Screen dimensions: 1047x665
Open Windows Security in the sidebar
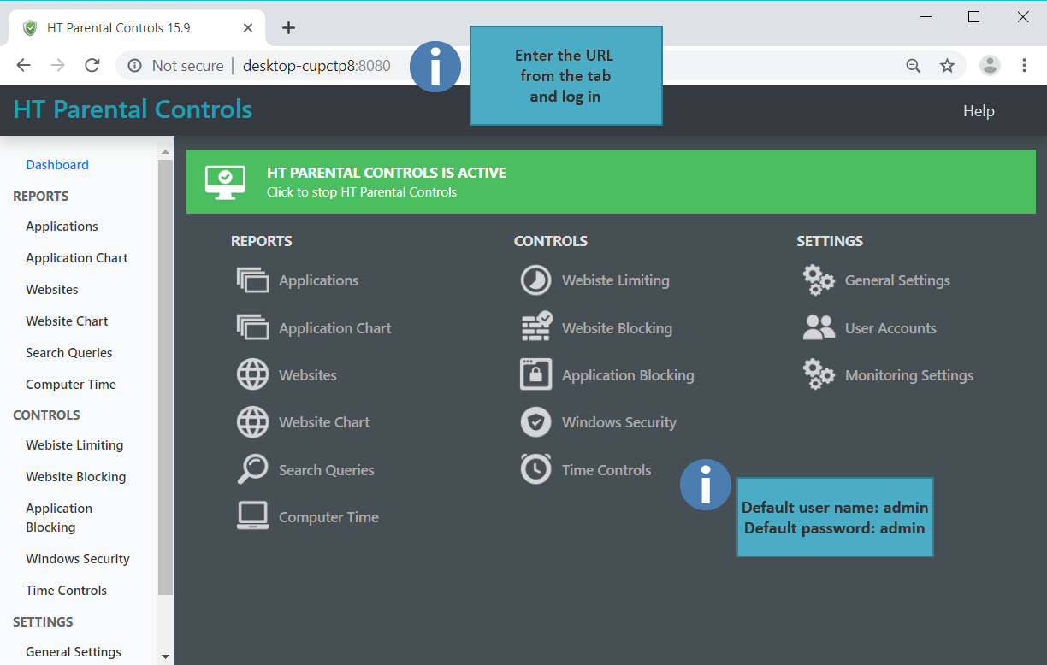(78, 559)
